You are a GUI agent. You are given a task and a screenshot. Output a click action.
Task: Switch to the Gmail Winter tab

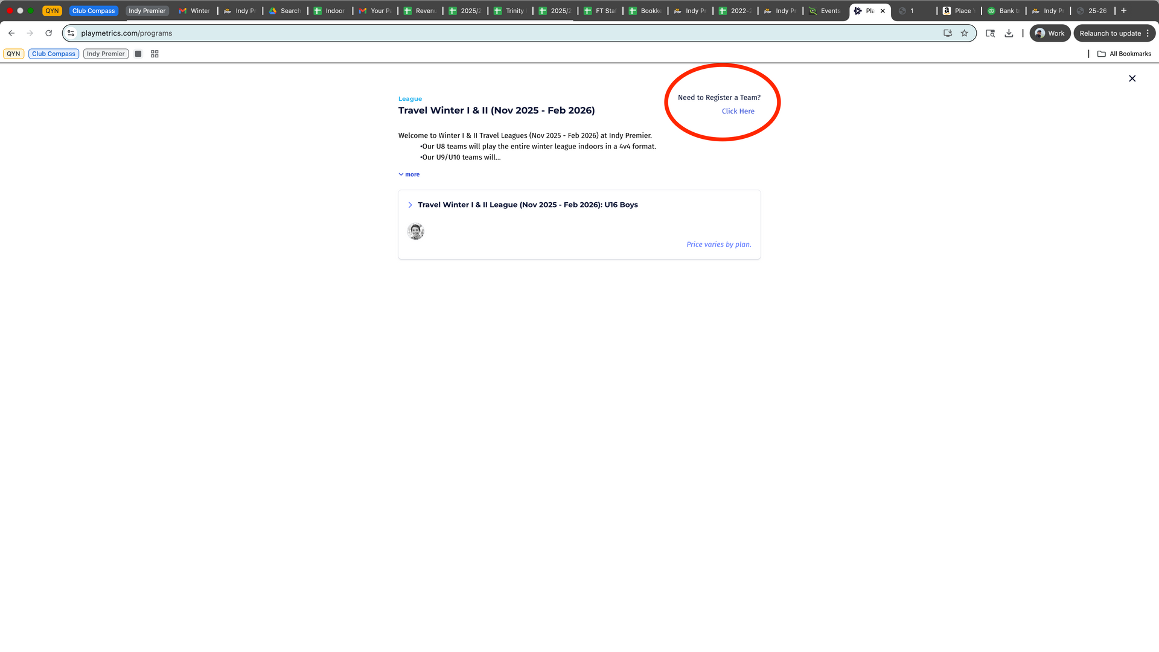(194, 11)
